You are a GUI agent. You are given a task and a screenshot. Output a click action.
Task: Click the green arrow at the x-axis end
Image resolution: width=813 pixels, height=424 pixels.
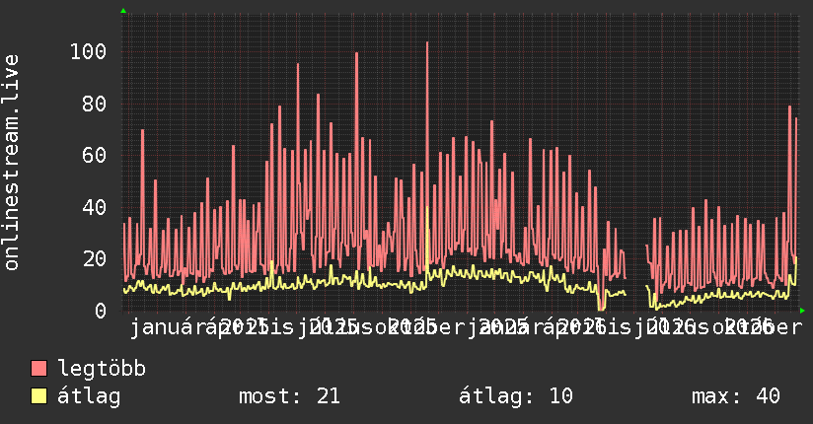(x=802, y=311)
